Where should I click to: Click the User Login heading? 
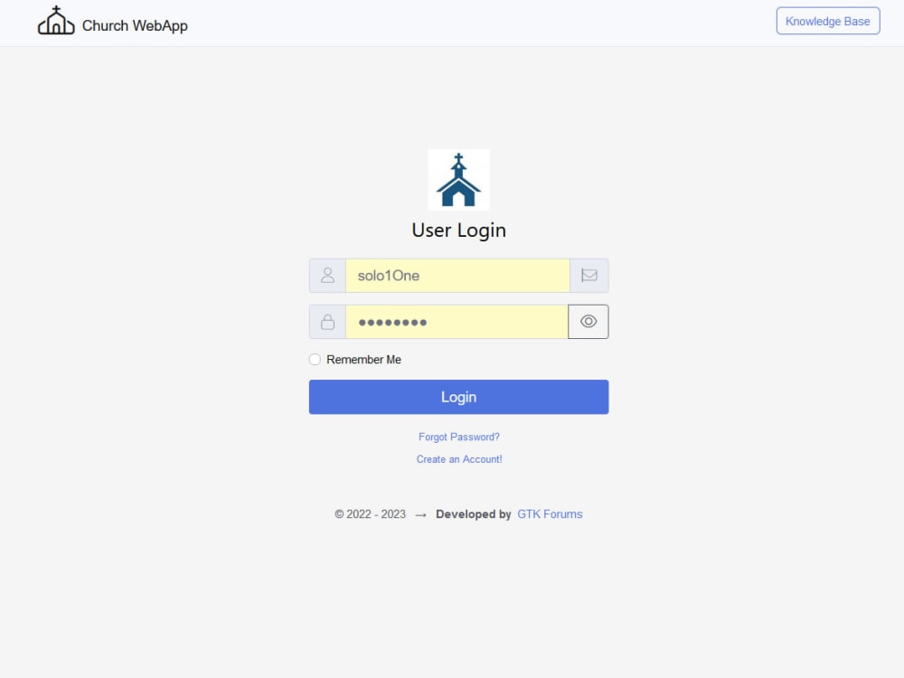[x=459, y=230]
